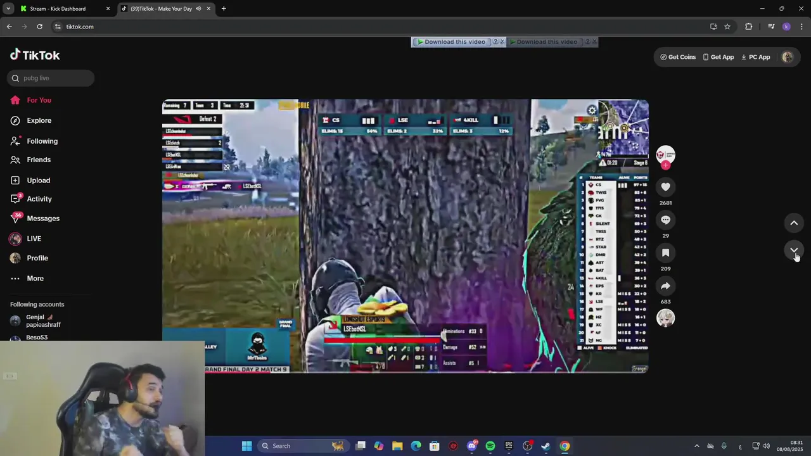Go to next video with down arrow

pos(794,251)
